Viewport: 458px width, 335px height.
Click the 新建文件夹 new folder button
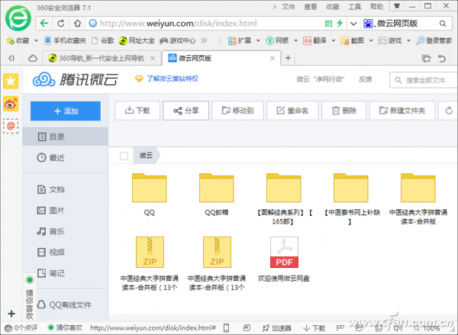(402, 111)
